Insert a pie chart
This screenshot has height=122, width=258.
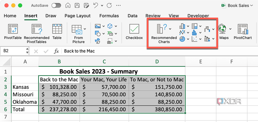tap(182, 39)
